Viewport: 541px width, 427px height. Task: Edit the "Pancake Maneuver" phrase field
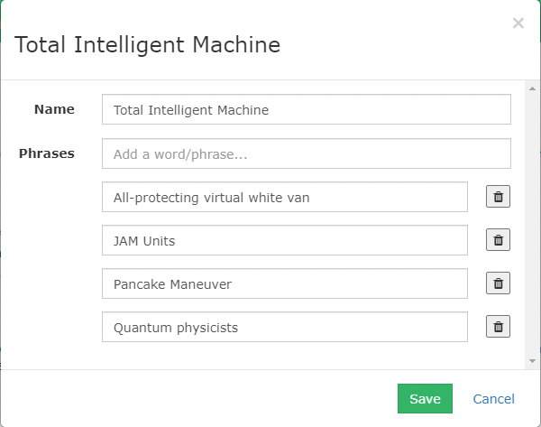[x=285, y=283]
